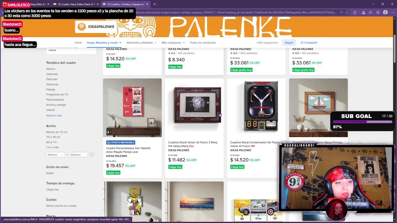Open a new browser tab with plus icon
The image size is (397, 223).
[x=154, y=4]
